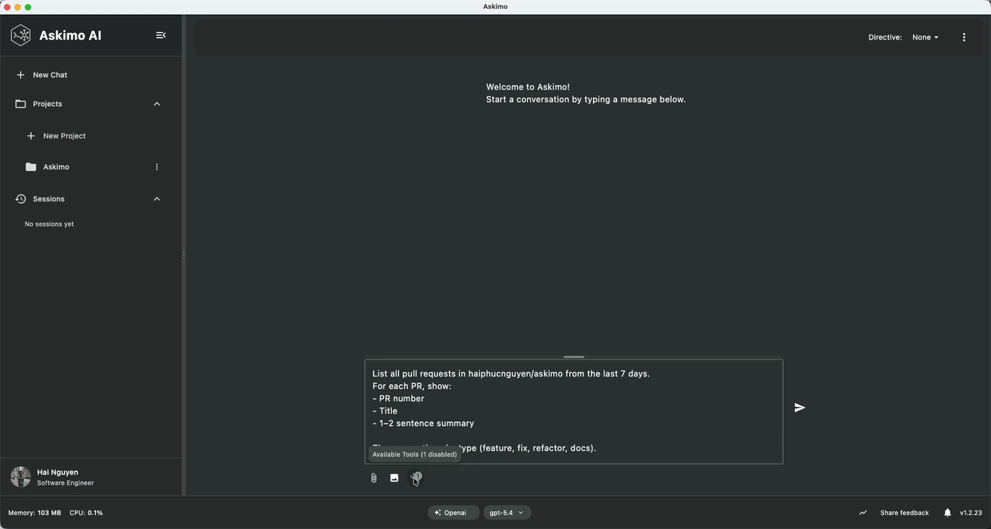Open the Directive None dropdown
The width and height of the screenshot is (991, 529).
(x=924, y=36)
